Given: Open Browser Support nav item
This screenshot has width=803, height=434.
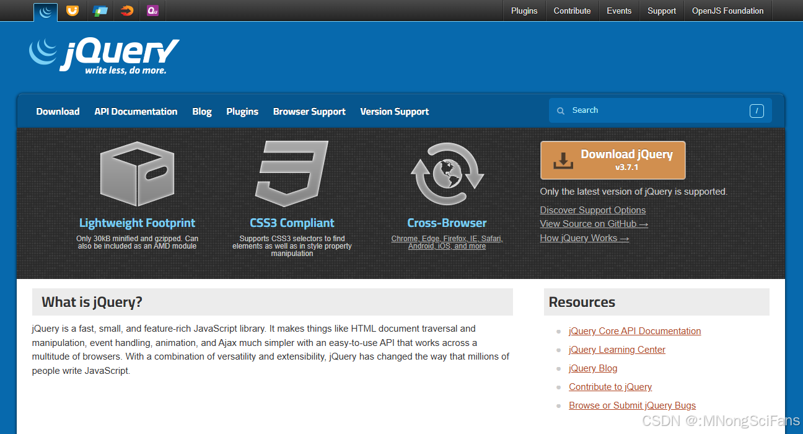Looking at the screenshot, I should [309, 112].
